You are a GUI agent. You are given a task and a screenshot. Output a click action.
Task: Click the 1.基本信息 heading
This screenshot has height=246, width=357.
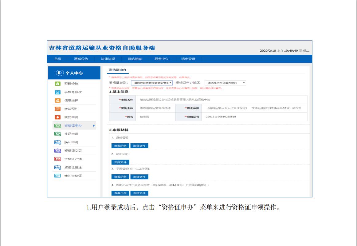coord(119,92)
